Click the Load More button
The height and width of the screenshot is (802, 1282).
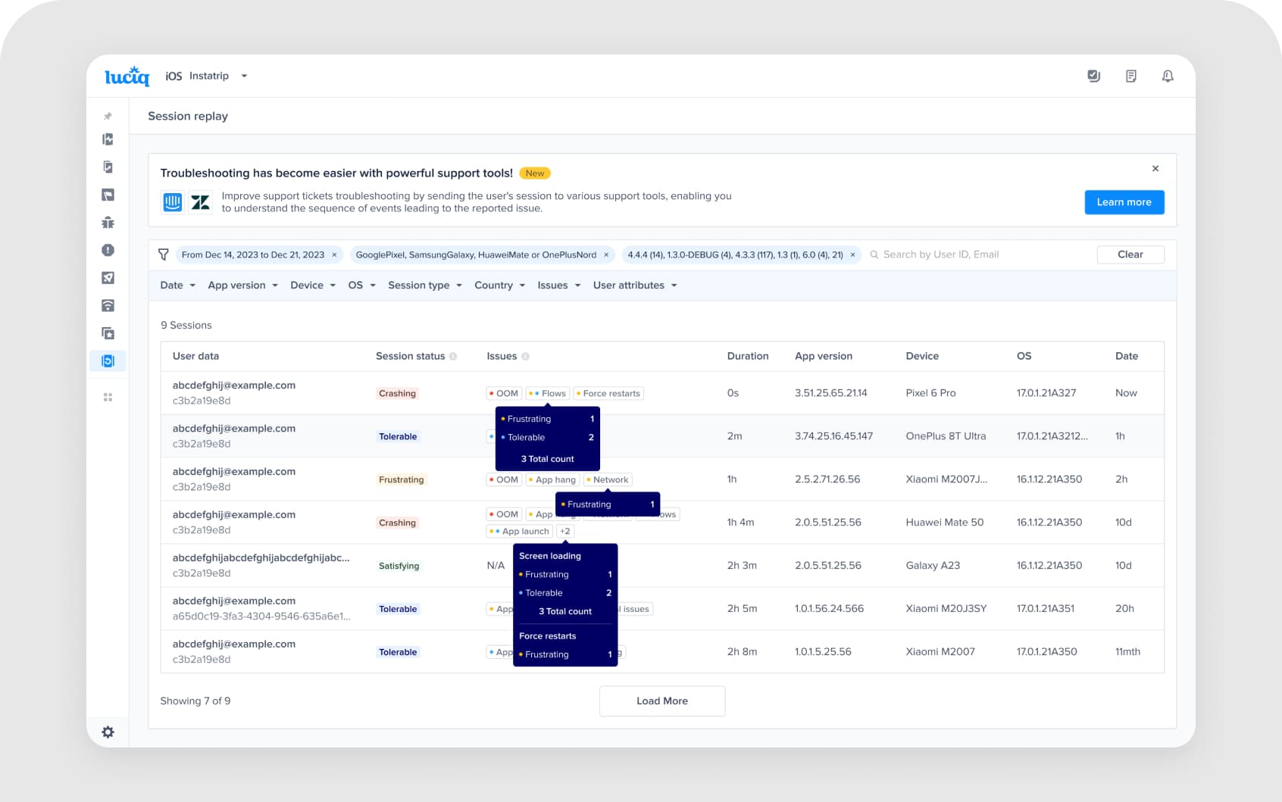click(662, 701)
